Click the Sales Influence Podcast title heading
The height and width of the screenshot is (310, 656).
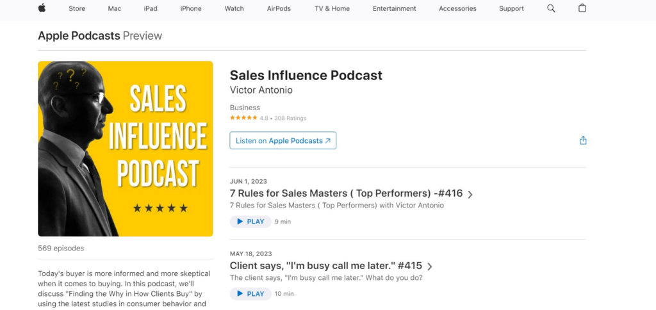pyautogui.click(x=306, y=76)
